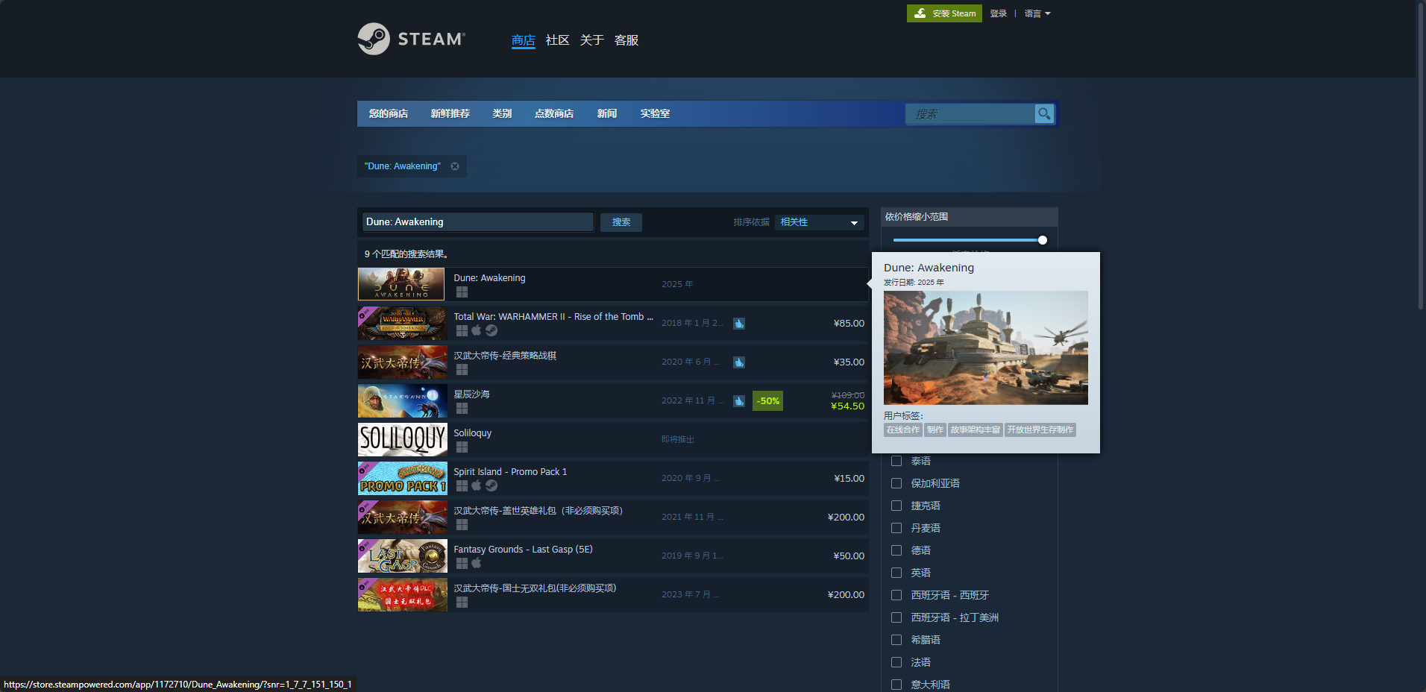Screen dimensions: 1426x692
Task: Open the 类别 menu
Action: coord(502,113)
